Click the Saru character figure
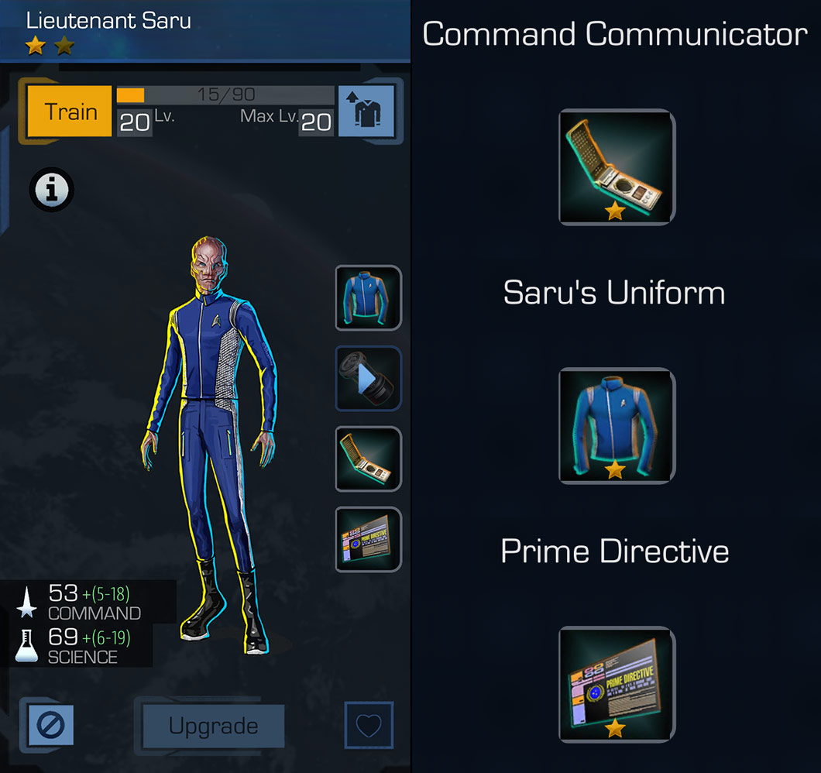 [210, 445]
